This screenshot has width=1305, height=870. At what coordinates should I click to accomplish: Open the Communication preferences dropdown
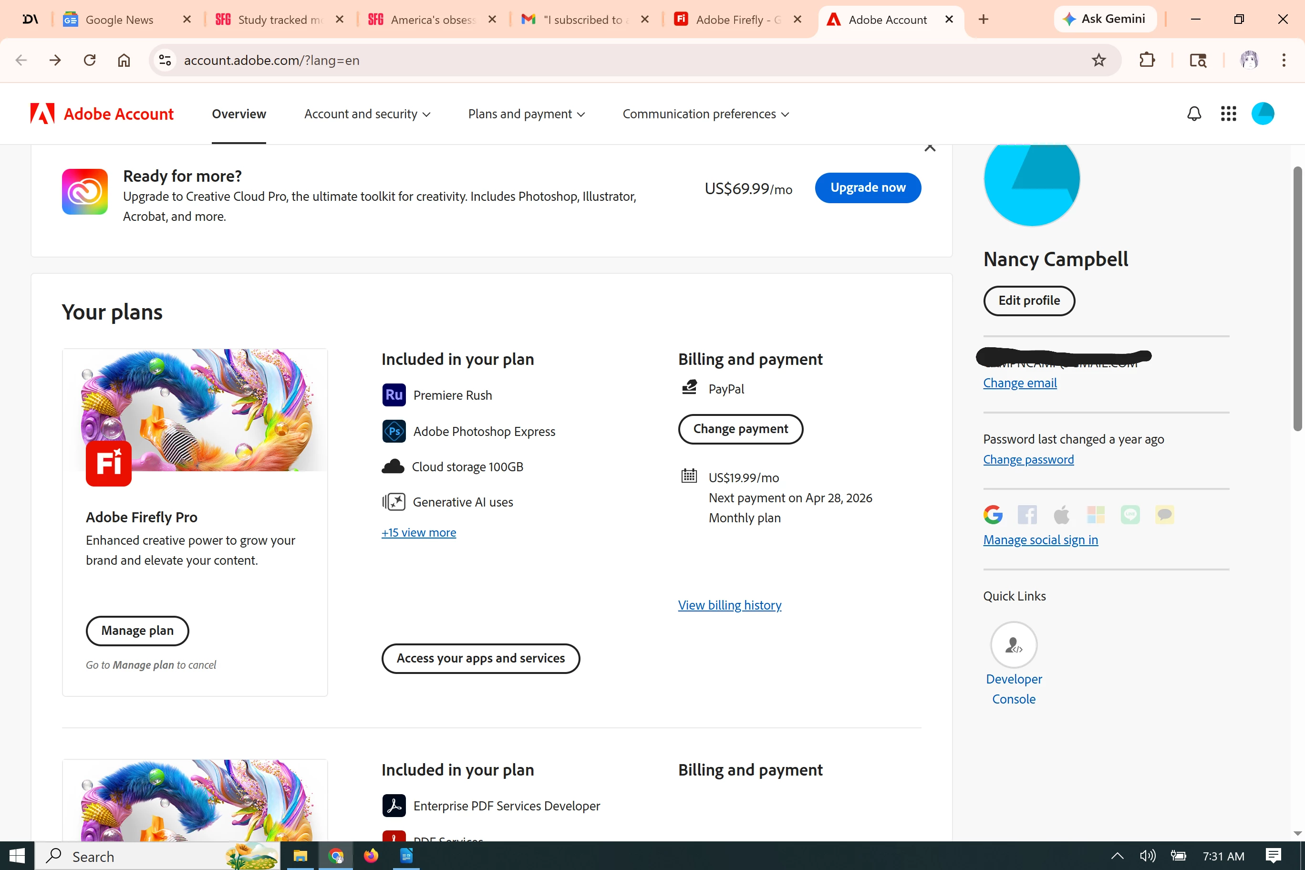[705, 114]
